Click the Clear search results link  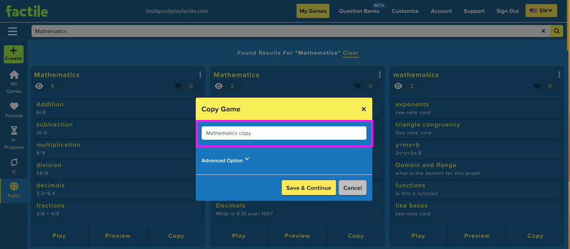click(x=351, y=53)
